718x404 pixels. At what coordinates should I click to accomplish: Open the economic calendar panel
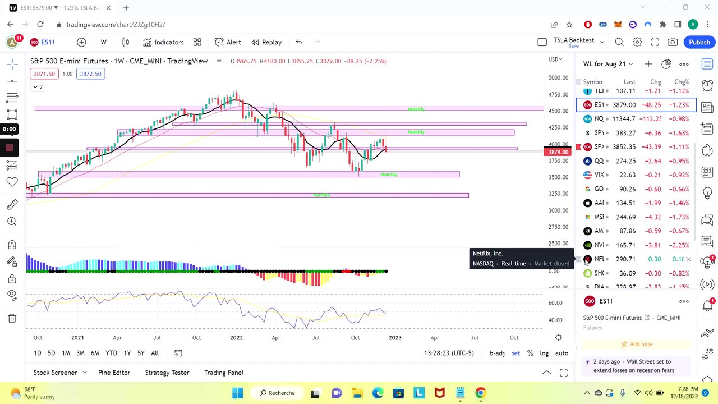(x=707, y=172)
